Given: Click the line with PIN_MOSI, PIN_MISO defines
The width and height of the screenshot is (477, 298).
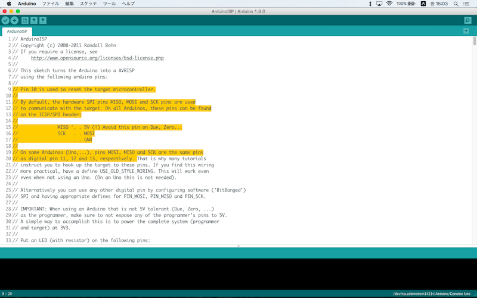Looking at the screenshot, I should point(109,197).
